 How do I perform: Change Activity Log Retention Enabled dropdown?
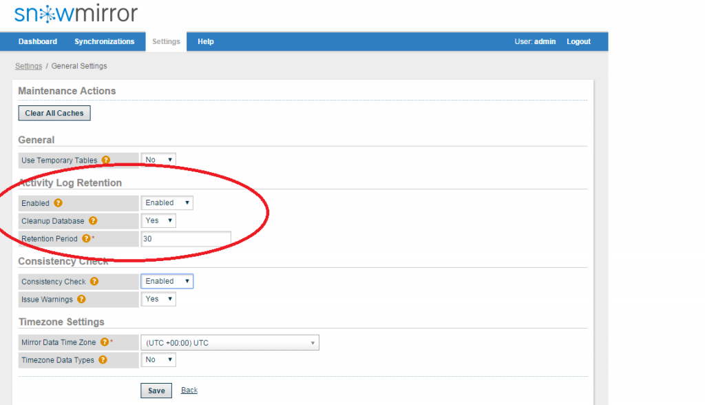coord(167,203)
